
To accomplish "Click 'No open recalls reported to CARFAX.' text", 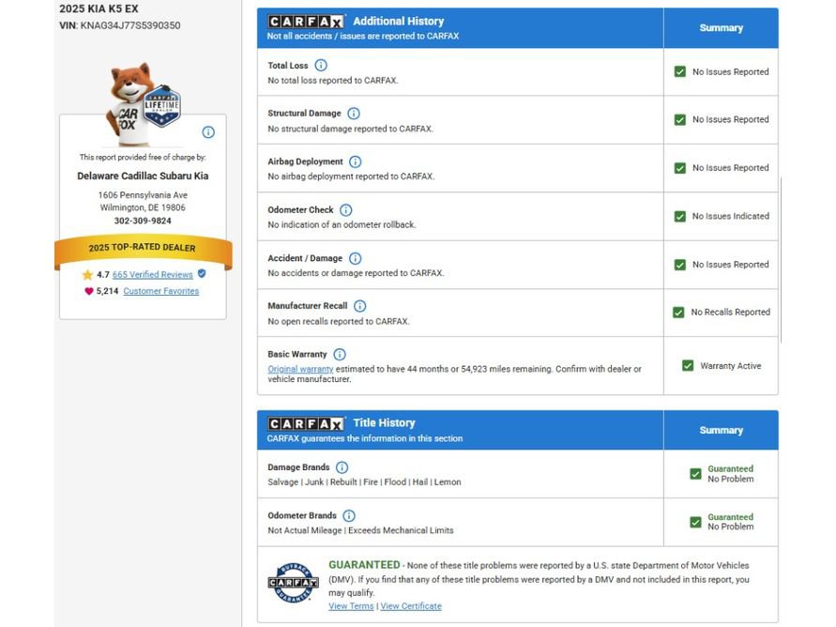I will click(339, 322).
